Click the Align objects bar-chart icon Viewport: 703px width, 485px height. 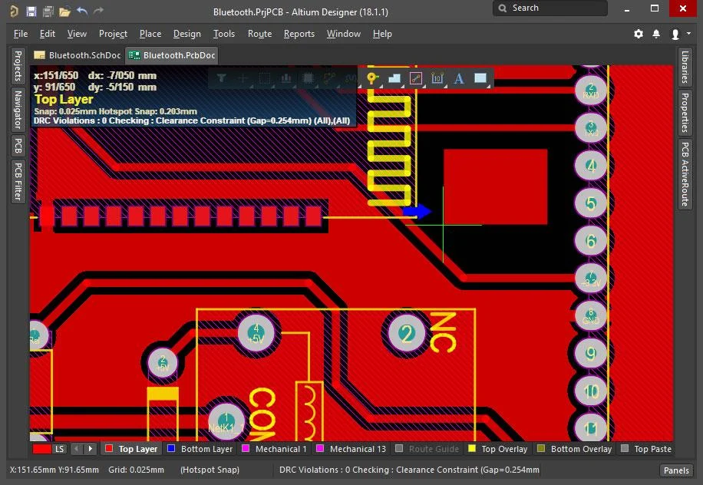[x=285, y=79]
